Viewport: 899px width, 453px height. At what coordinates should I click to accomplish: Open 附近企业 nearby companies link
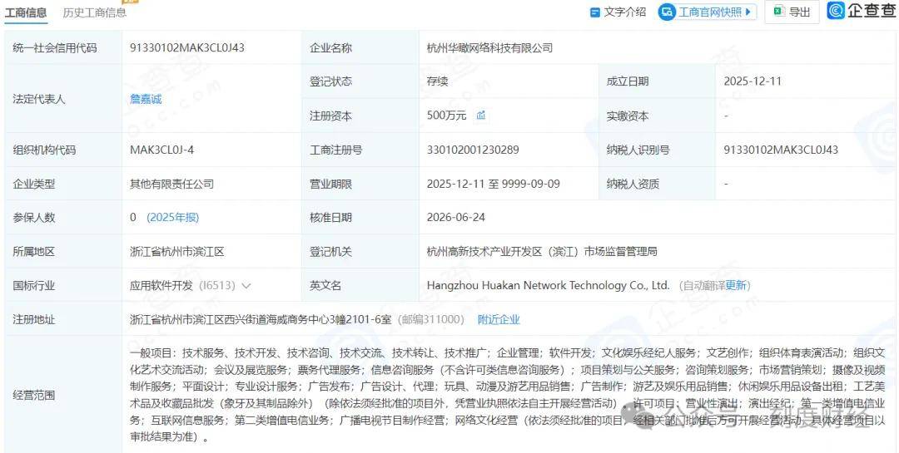click(499, 319)
